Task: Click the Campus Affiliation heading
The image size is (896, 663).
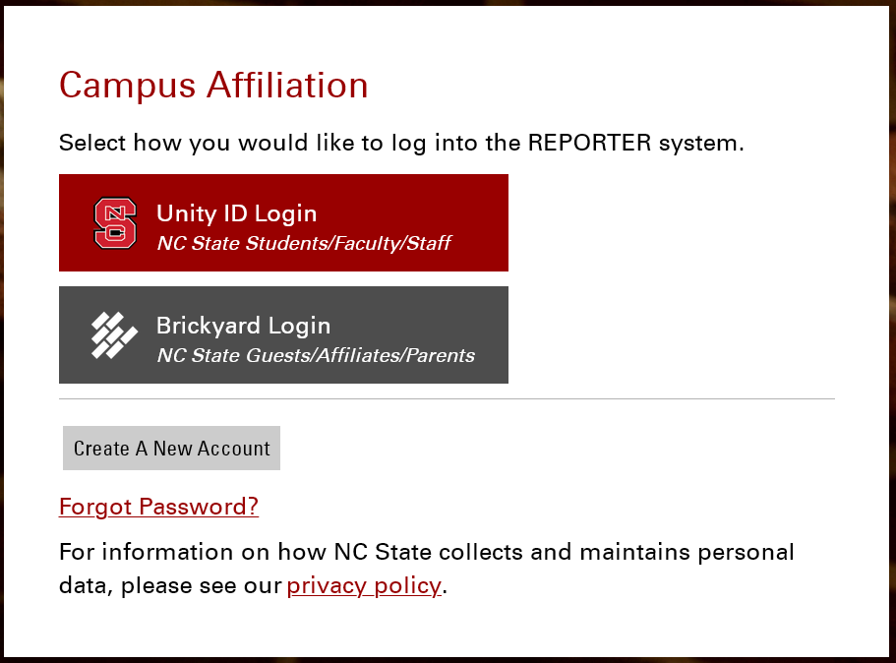Action: 213,86
